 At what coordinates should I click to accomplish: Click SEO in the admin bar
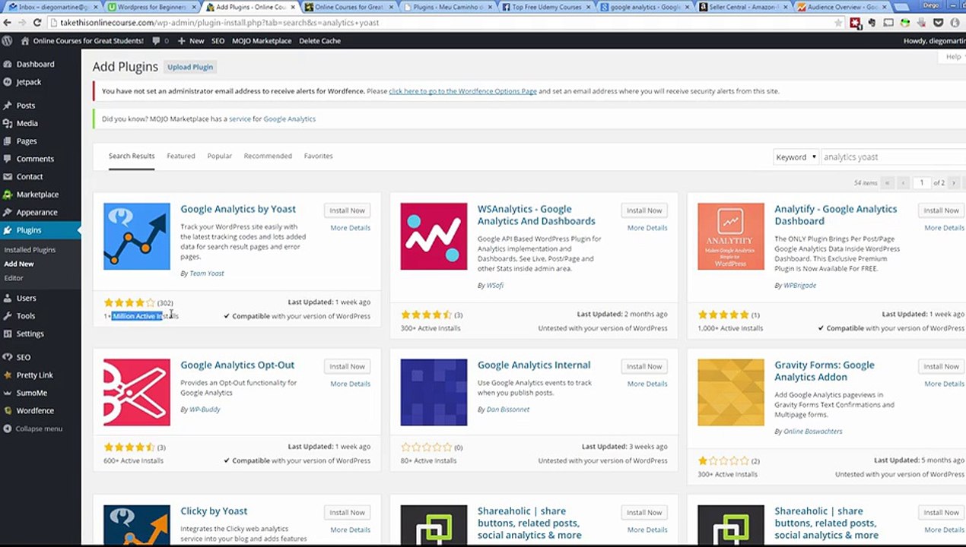point(218,40)
